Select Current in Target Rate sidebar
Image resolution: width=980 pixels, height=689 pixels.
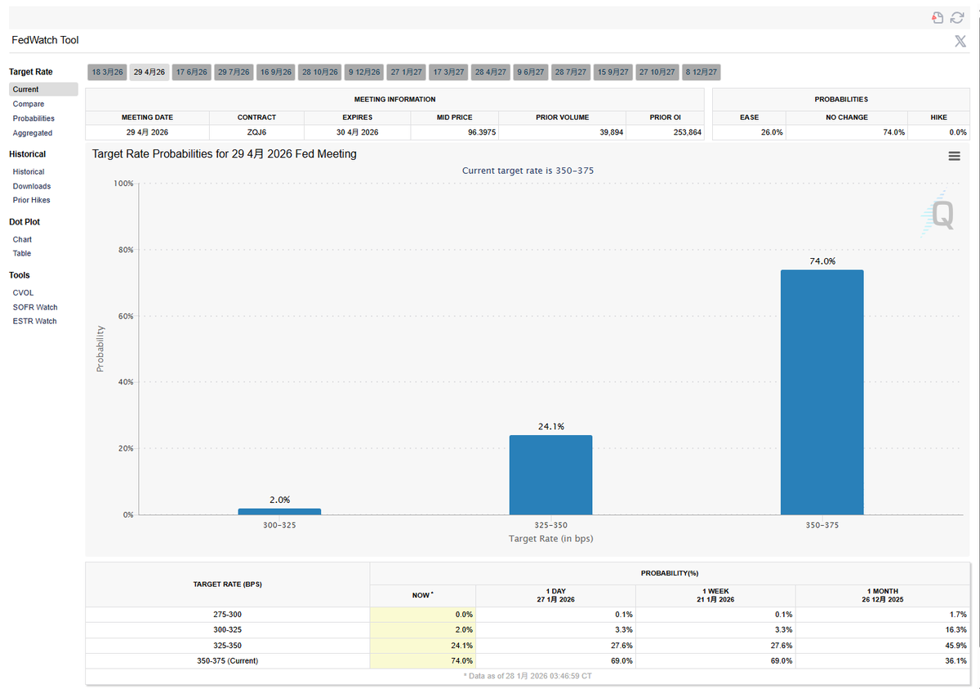26,90
